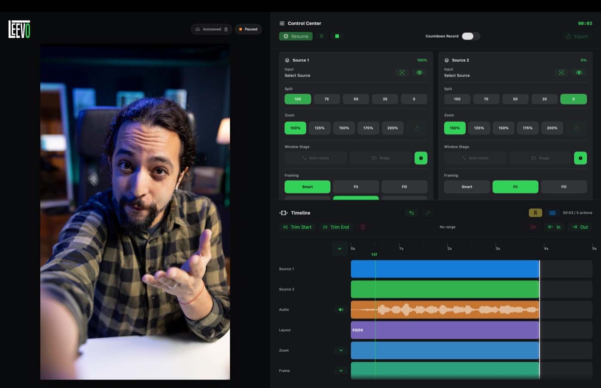Set Source 2 zoom to 125%
This screenshot has width=601, height=388.
click(479, 128)
